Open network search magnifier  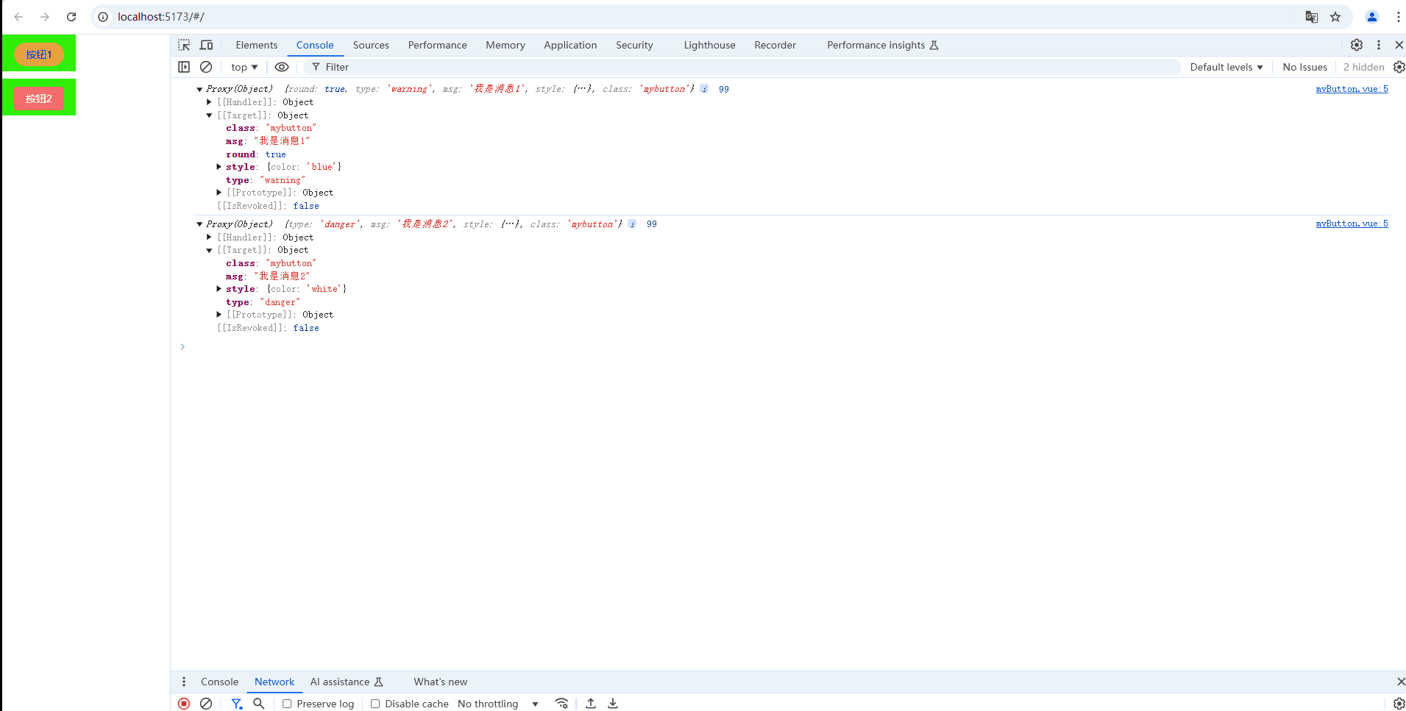259,704
